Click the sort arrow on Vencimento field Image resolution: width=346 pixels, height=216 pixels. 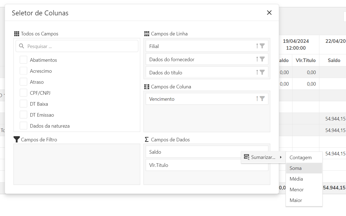pos(257,99)
